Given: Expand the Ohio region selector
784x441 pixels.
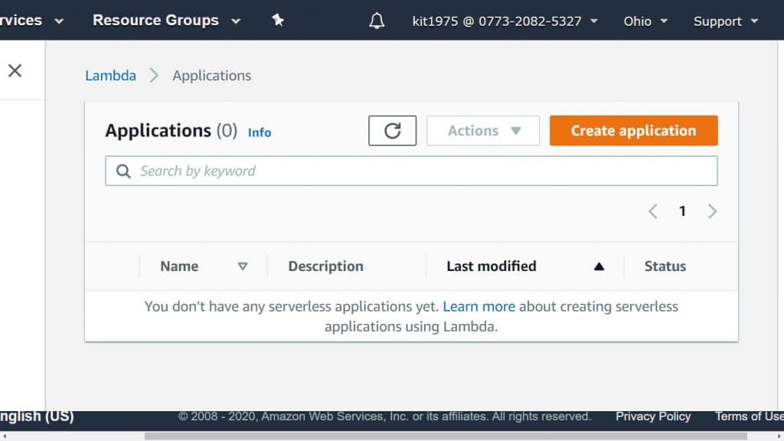Looking at the screenshot, I should coord(644,21).
